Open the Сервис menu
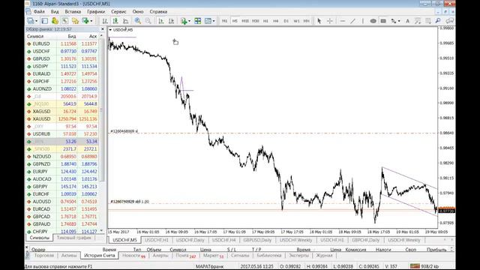480x270 pixels. [x=118, y=12]
